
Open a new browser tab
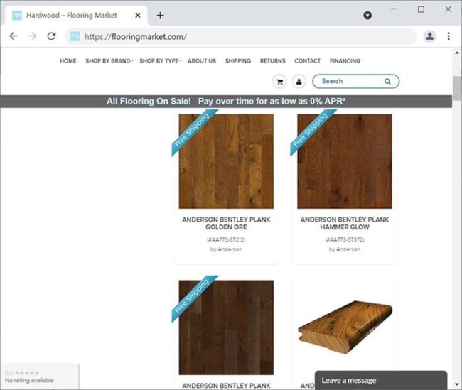161,16
